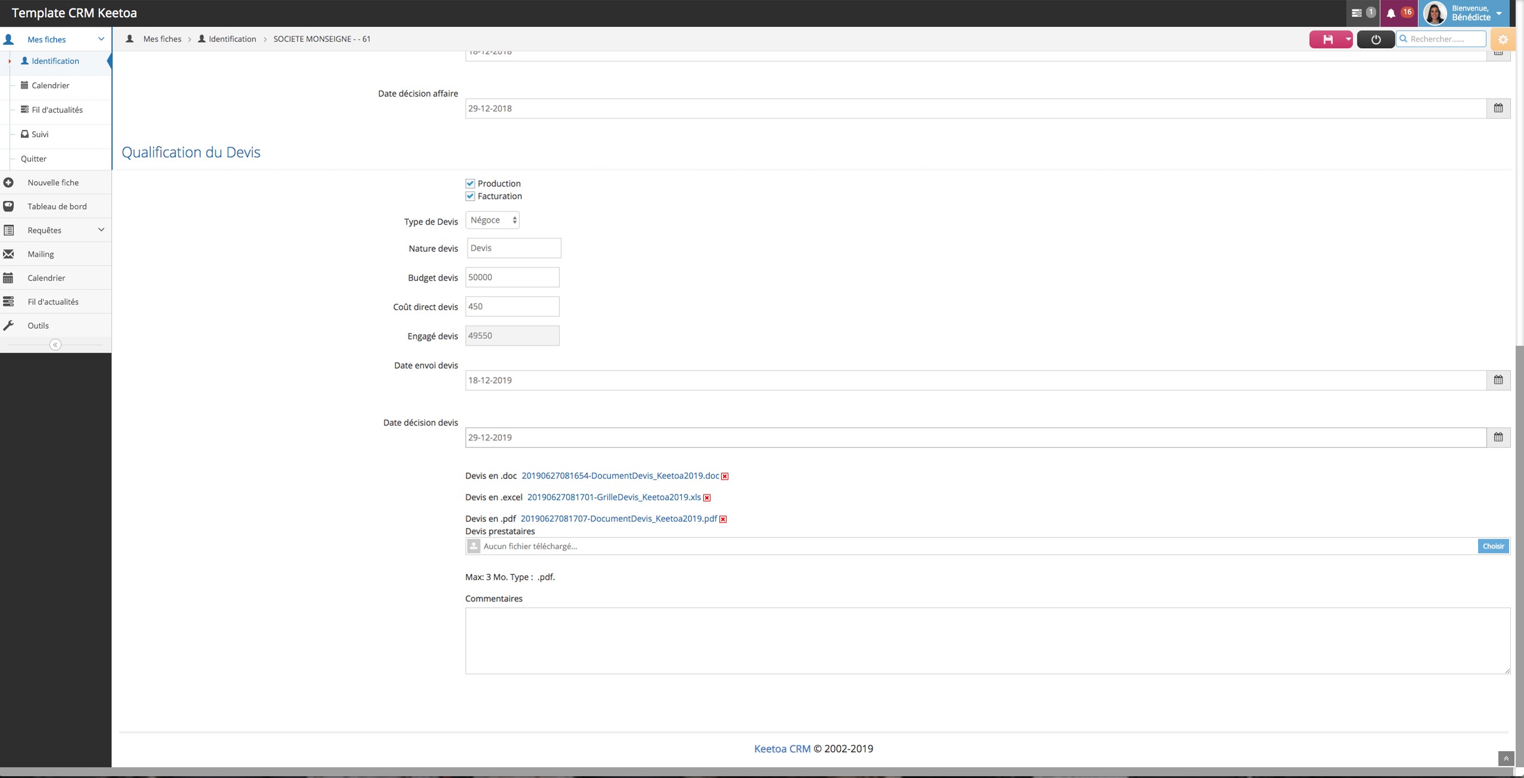Toggle the Facturation checkbox
1524x778 pixels.
click(470, 196)
